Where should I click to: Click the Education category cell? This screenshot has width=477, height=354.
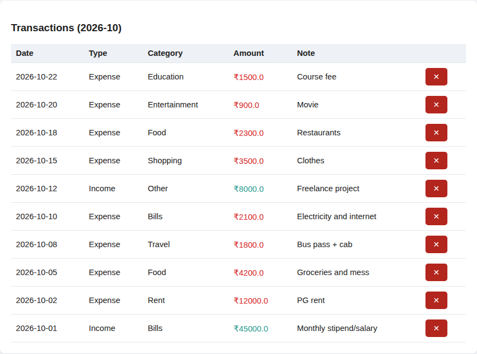click(166, 77)
